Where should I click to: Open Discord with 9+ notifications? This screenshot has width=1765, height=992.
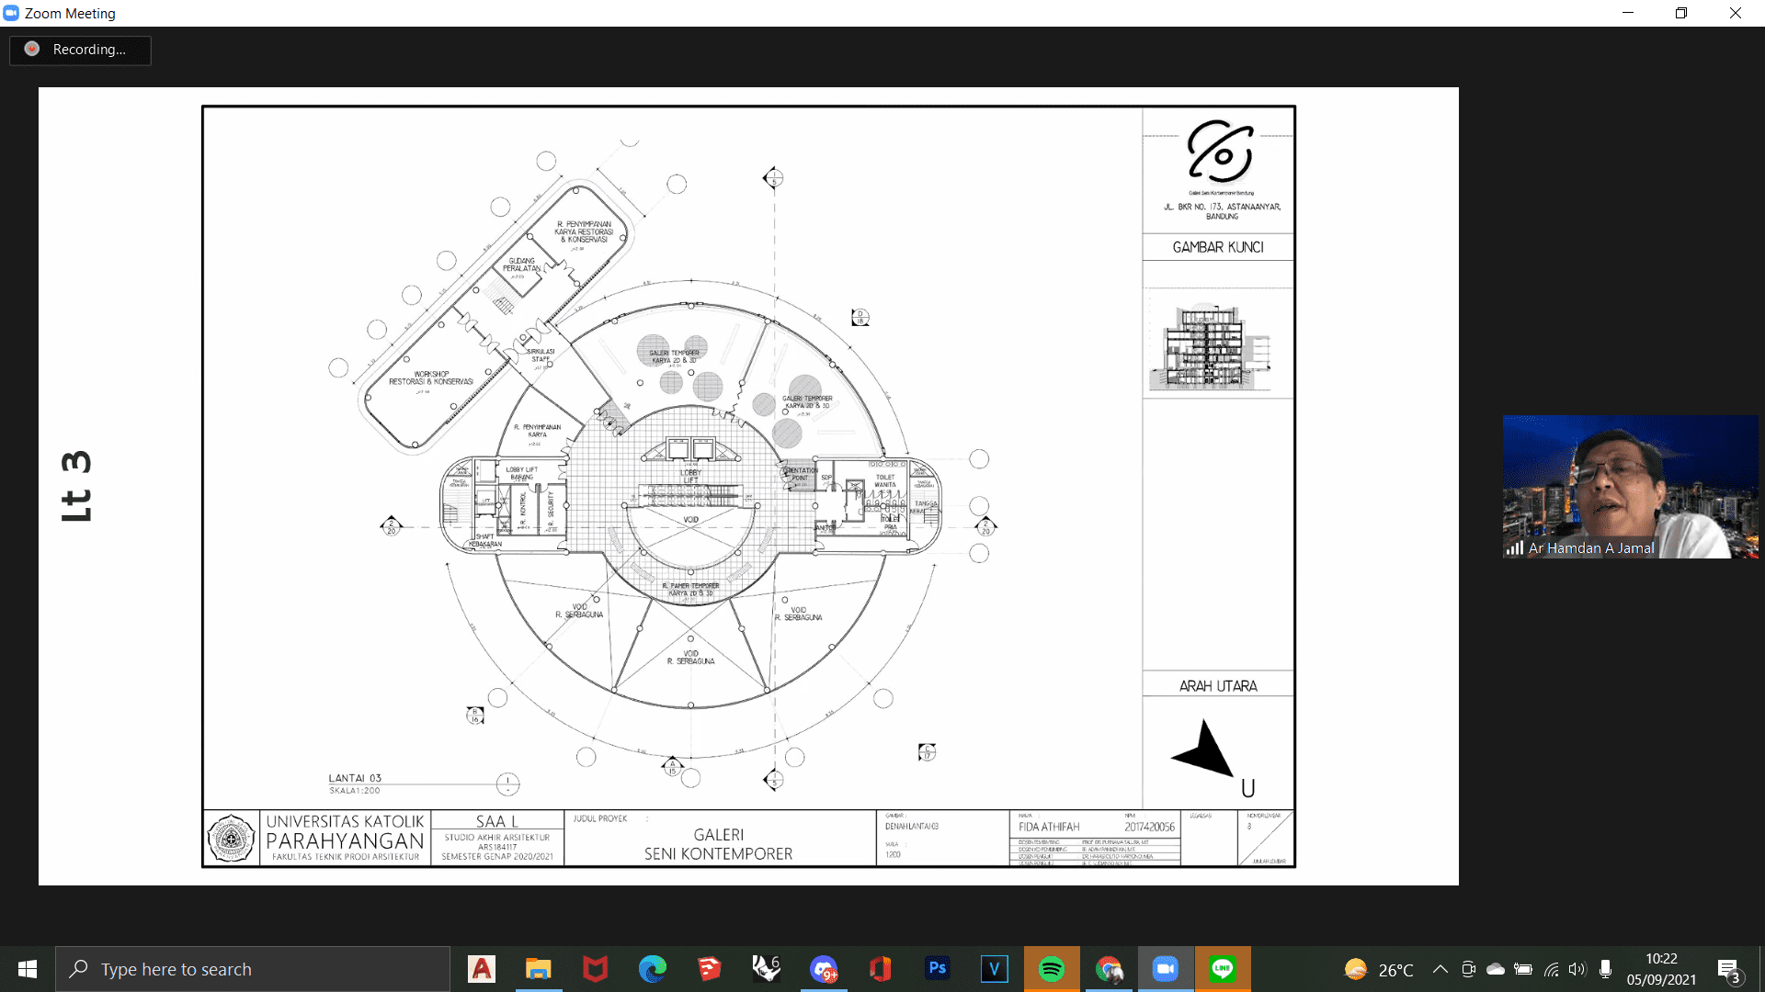823,969
